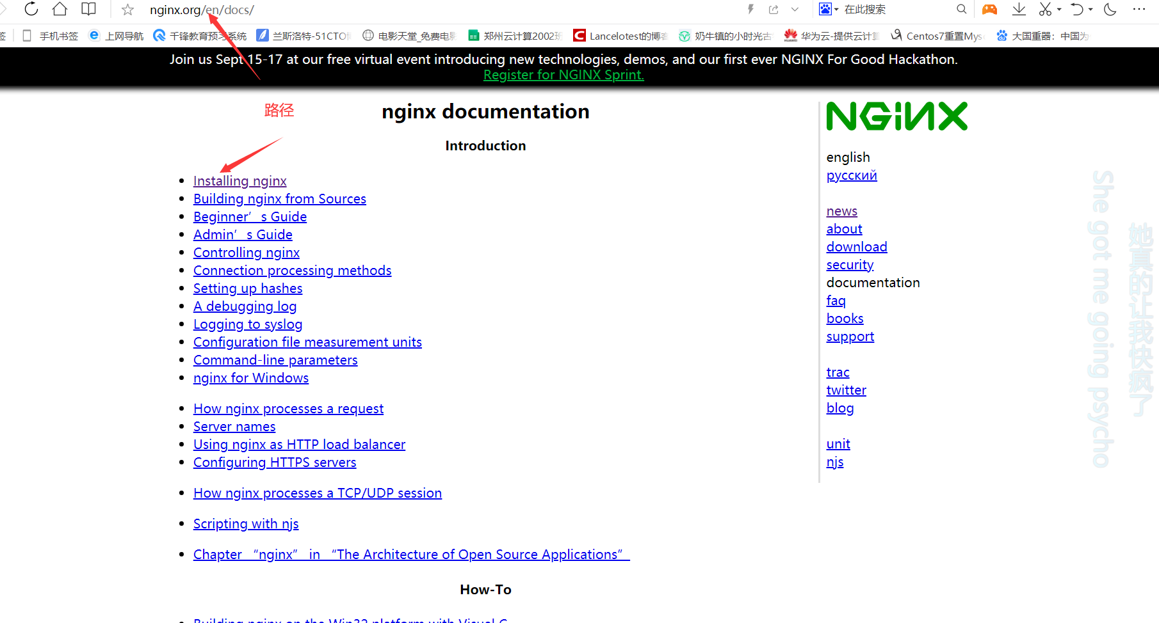Open the orange game controller icon
This screenshot has width=1159, height=623.
click(990, 9)
